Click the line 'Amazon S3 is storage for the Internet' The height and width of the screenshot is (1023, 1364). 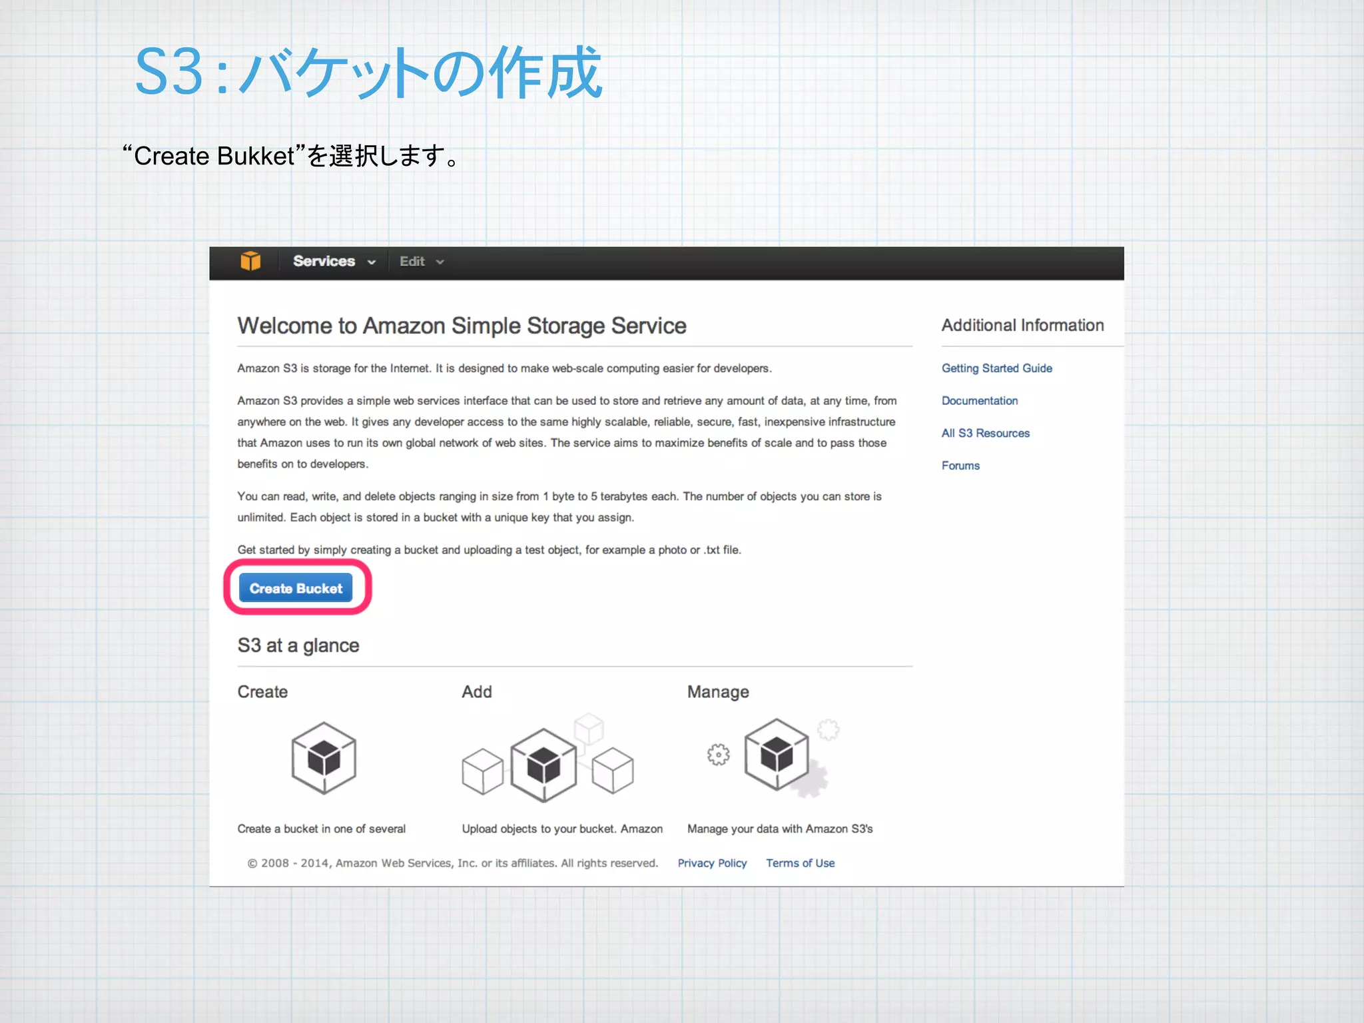(x=504, y=368)
